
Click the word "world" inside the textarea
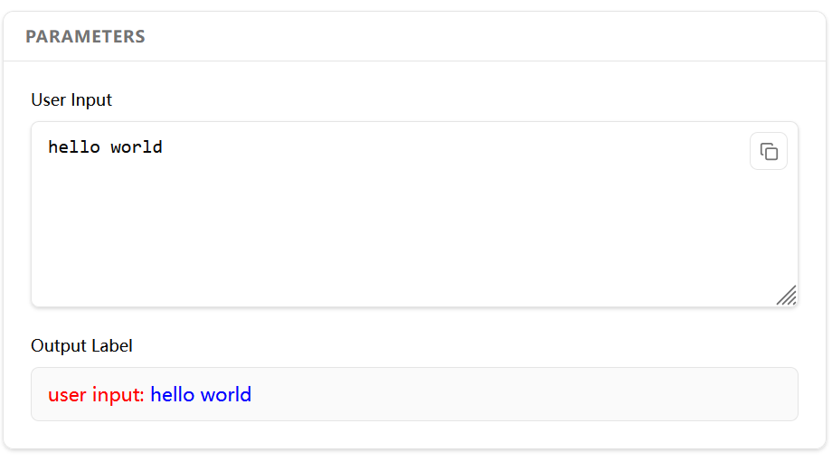[137, 147]
